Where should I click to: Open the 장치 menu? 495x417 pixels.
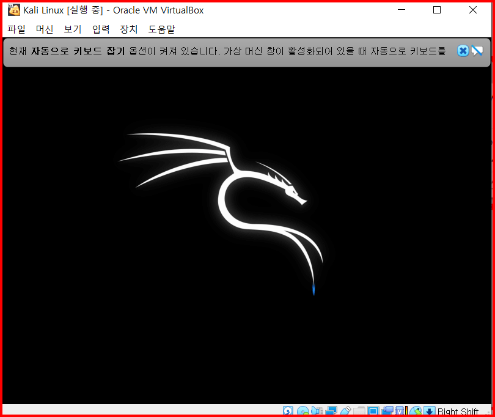pos(129,29)
